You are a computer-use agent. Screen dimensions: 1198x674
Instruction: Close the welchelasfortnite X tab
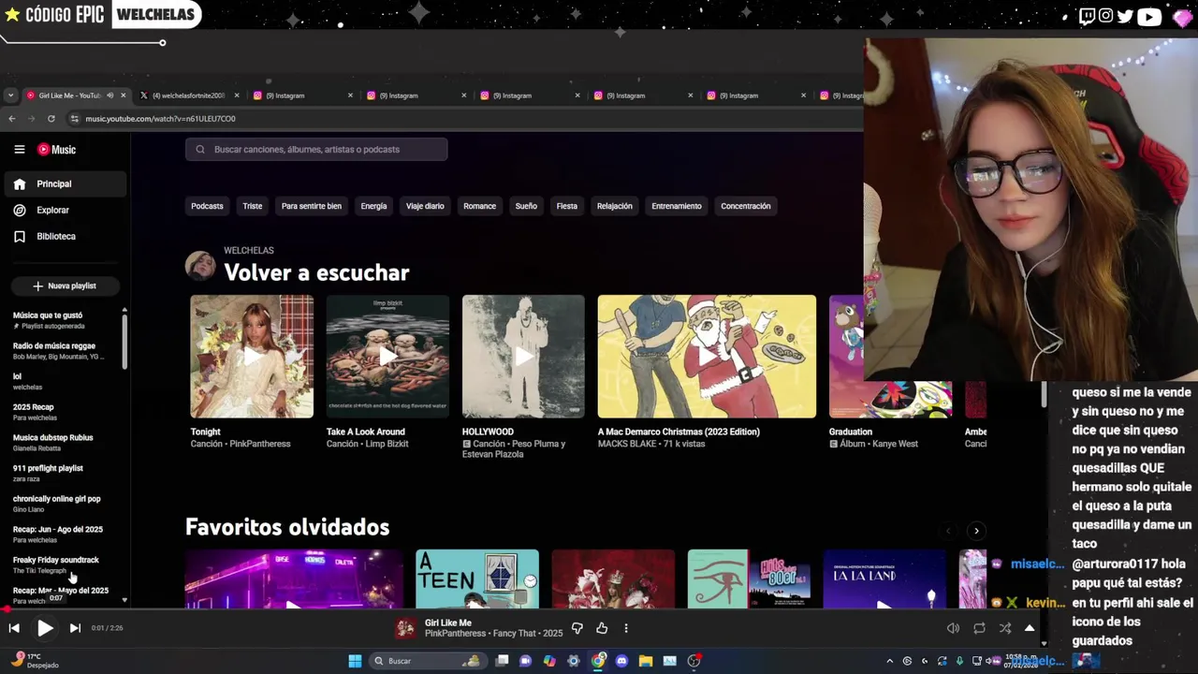[x=237, y=95]
